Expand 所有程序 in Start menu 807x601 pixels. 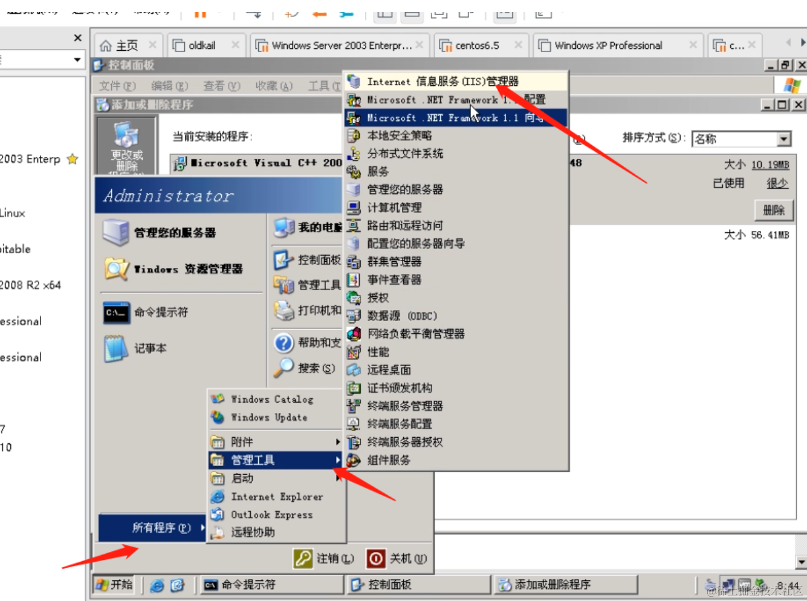click(x=152, y=528)
